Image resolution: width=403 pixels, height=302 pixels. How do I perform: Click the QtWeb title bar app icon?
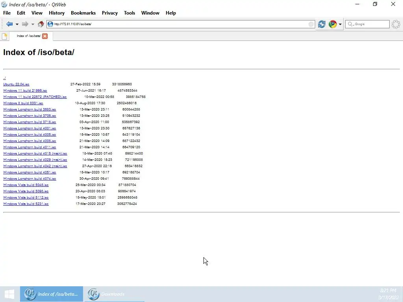click(x=4, y=4)
